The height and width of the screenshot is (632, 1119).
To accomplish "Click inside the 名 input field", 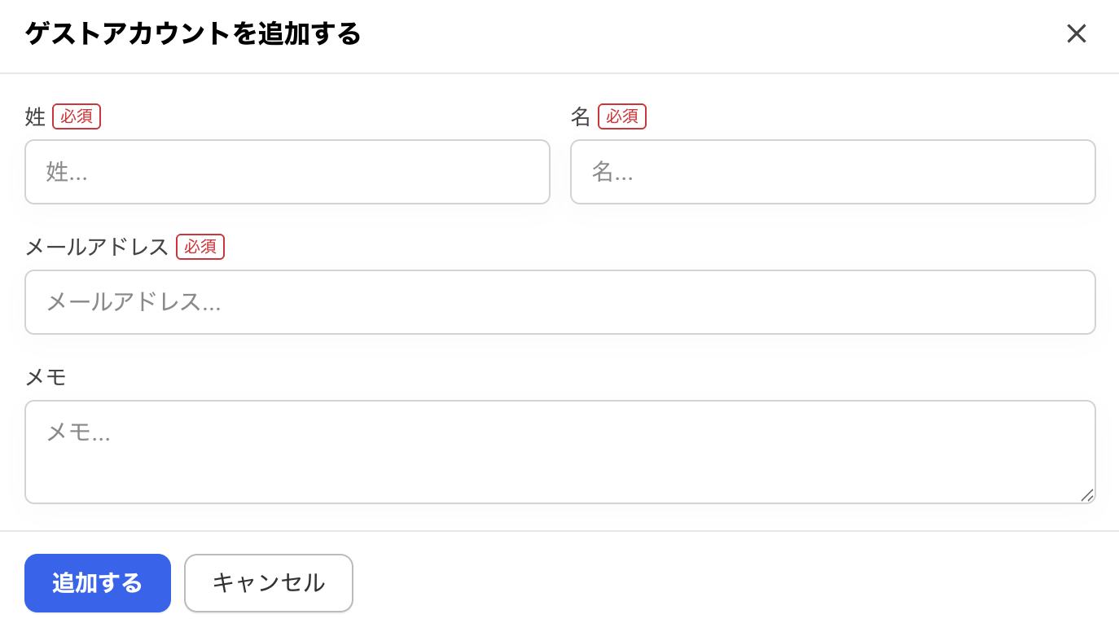I will [x=832, y=171].
